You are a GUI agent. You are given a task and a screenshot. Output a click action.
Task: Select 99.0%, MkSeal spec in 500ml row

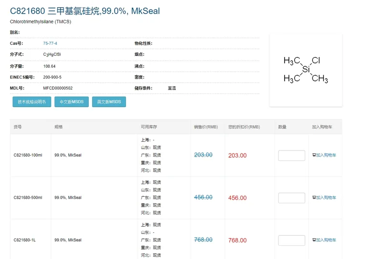68,198
